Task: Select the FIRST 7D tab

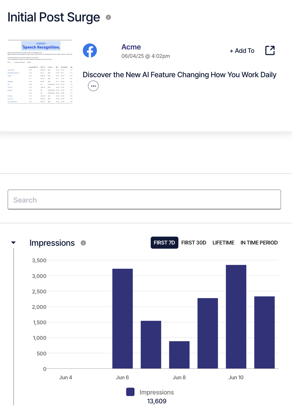Action: [x=164, y=243]
